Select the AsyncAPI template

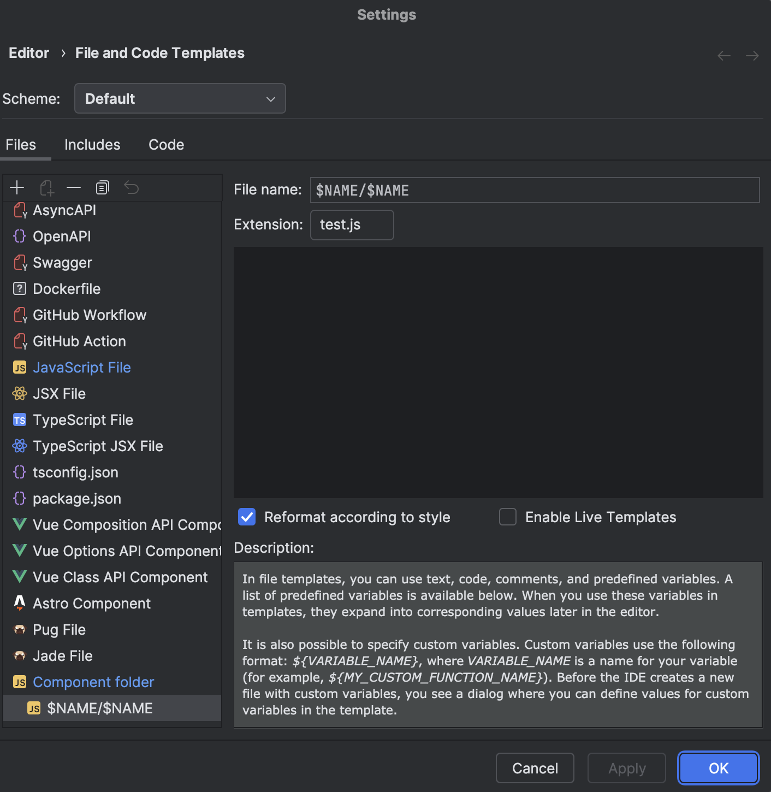(x=112, y=210)
